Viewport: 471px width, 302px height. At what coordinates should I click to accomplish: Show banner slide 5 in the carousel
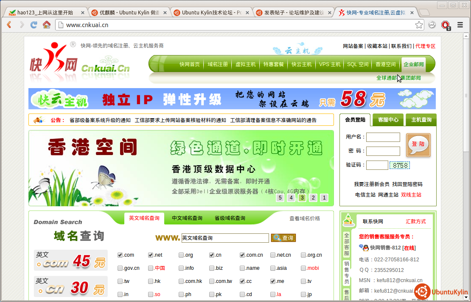[x=280, y=198]
